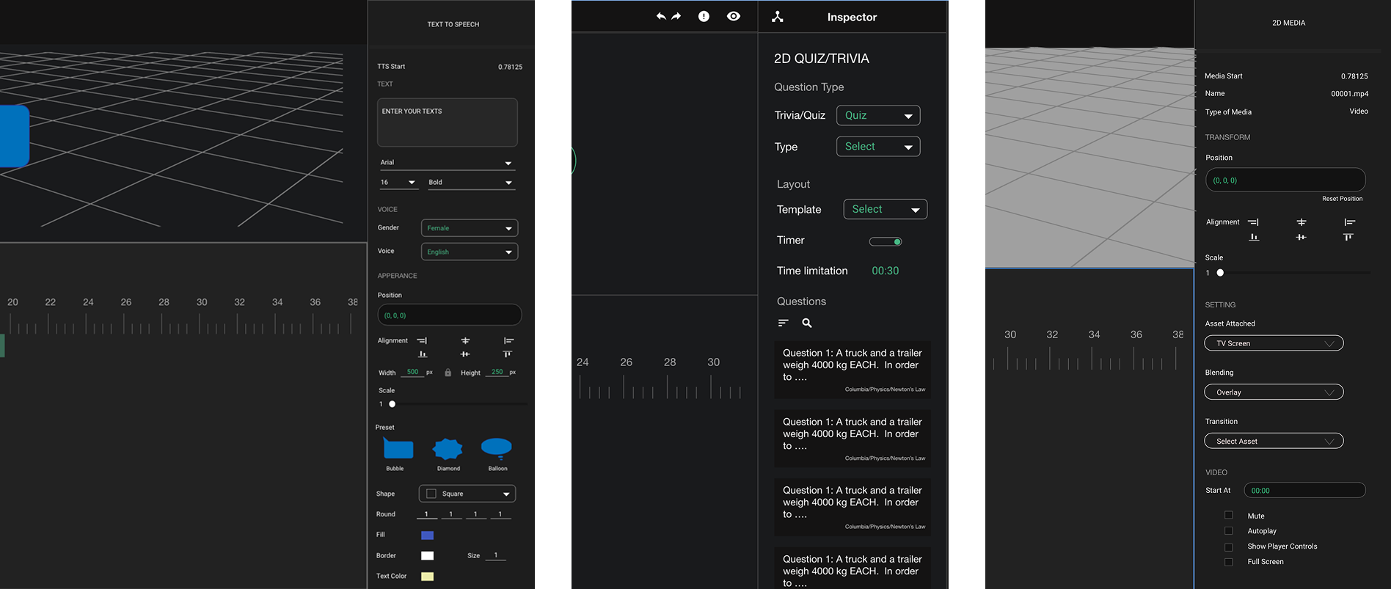Viewport: 1391px width, 589px height.
Task: Click the first Round corner value field
Action: tap(426, 514)
